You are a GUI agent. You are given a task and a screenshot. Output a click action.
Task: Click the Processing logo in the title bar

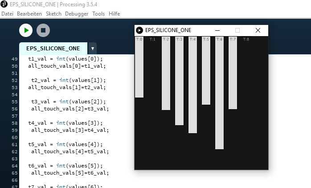pos(4,4)
